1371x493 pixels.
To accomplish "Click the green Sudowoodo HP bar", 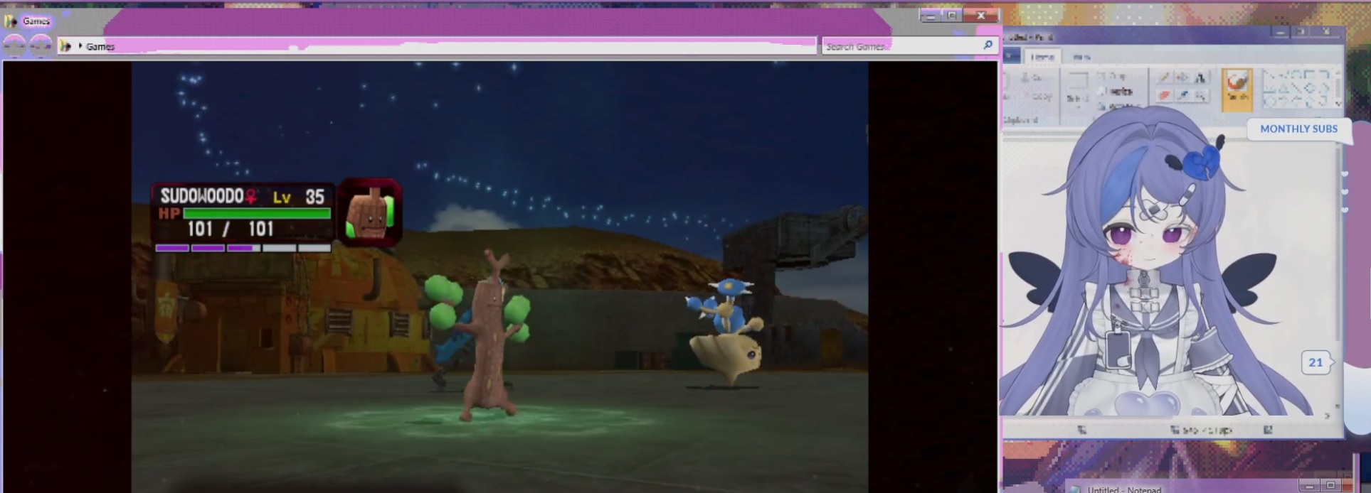I will click(x=257, y=212).
